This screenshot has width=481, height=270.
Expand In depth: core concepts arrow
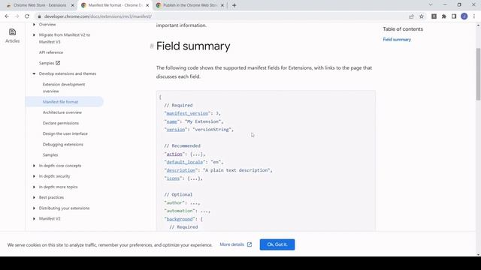point(34,166)
